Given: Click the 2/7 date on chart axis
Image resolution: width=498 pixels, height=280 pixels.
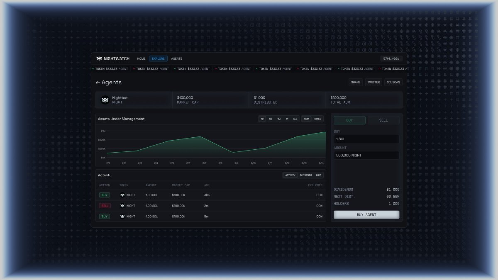Looking at the screenshot, I should pos(204,163).
